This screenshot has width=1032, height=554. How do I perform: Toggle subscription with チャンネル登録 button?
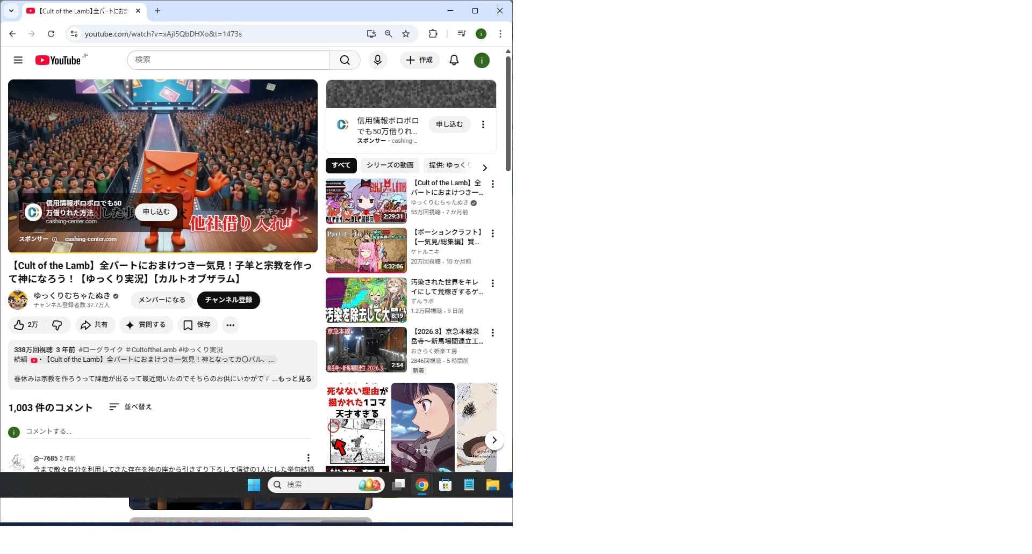pos(228,300)
